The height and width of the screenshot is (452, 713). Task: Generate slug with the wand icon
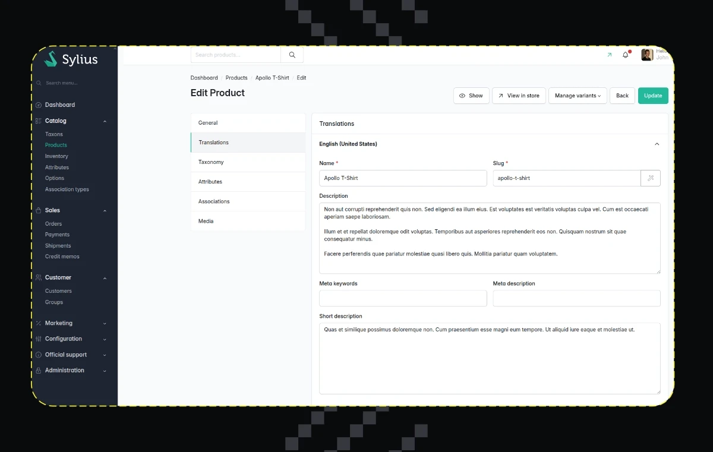click(651, 178)
